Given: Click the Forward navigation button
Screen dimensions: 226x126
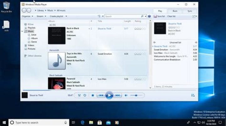Looking at the screenshot, I should pos(29,11).
